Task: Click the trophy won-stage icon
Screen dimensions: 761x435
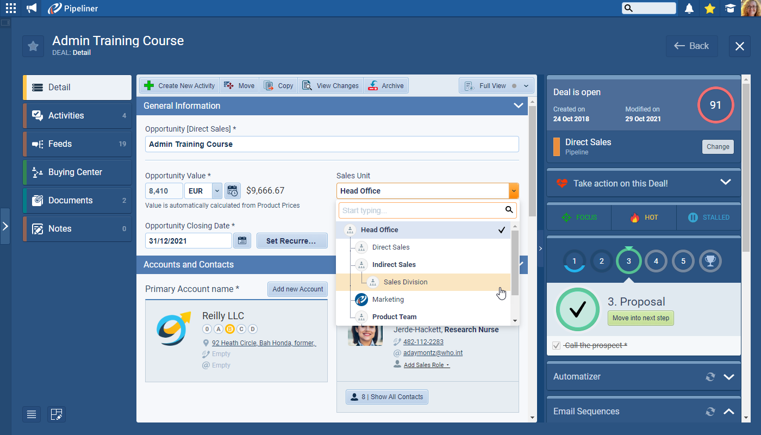Action: pyautogui.click(x=710, y=262)
